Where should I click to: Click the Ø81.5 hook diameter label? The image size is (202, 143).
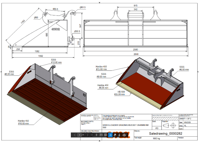82,7
